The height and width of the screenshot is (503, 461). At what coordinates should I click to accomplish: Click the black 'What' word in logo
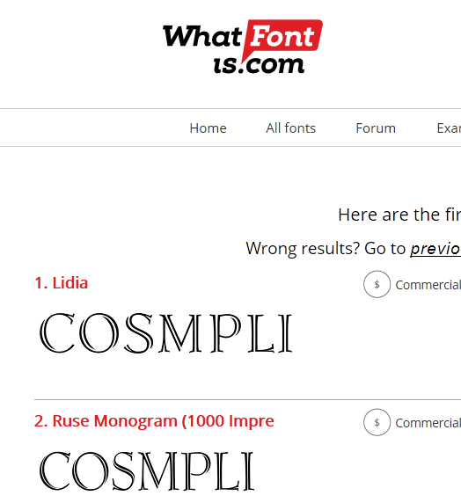point(202,36)
